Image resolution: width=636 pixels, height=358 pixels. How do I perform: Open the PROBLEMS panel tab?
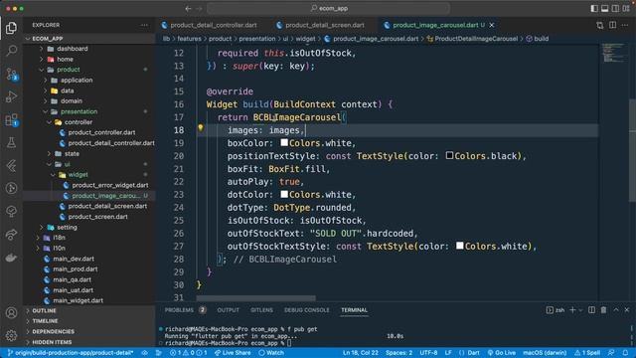[186, 310]
